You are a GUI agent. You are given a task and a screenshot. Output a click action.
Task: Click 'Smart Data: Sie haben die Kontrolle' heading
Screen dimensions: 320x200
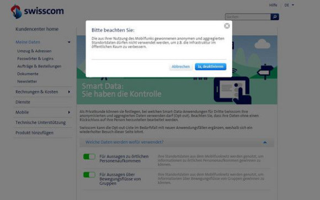[x=121, y=90]
